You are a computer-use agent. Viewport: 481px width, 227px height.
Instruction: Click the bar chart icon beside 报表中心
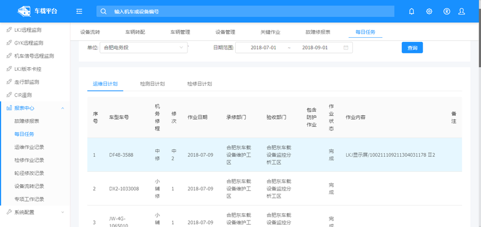(x=9, y=108)
